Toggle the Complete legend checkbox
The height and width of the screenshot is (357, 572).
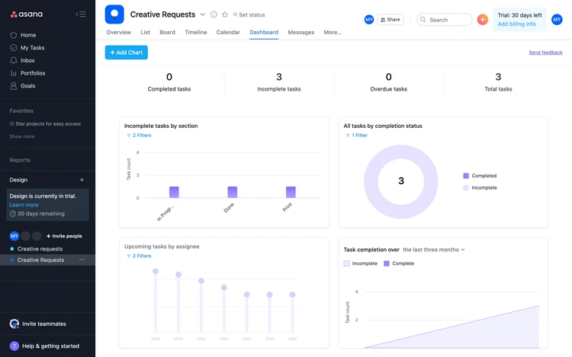tap(387, 263)
